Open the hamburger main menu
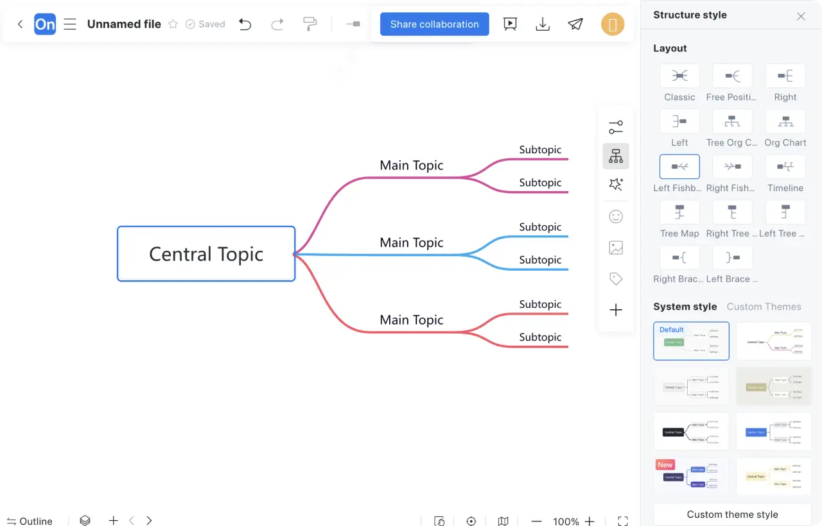822x526 pixels. pyautogui.click(x=70, y=24)
